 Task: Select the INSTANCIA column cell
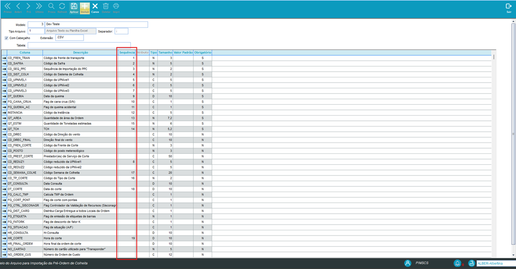25,112
